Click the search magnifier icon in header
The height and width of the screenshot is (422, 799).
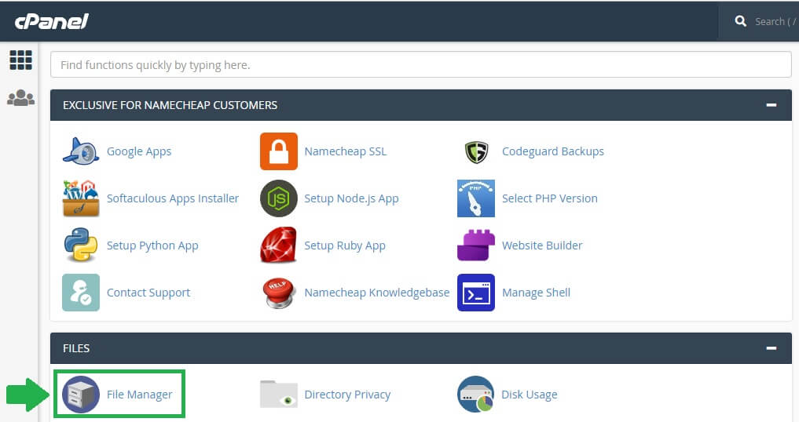click(x=740, y=21)
